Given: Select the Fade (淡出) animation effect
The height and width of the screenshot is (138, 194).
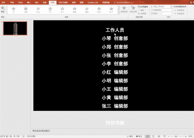Looking at the screenshot, I should [x=38, y=9].
